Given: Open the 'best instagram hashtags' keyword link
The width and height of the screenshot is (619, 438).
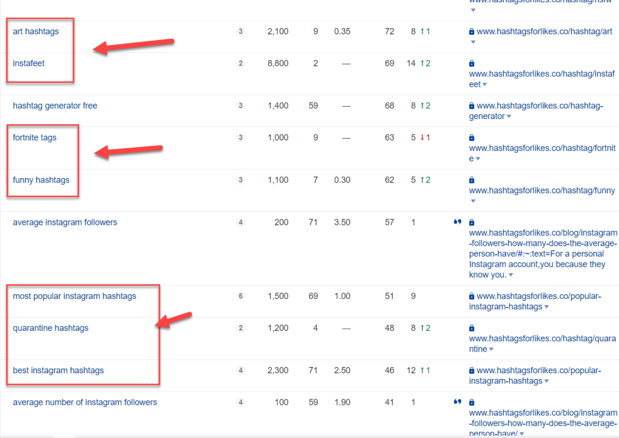Looking at the screenshot, I should coord(58,370).
